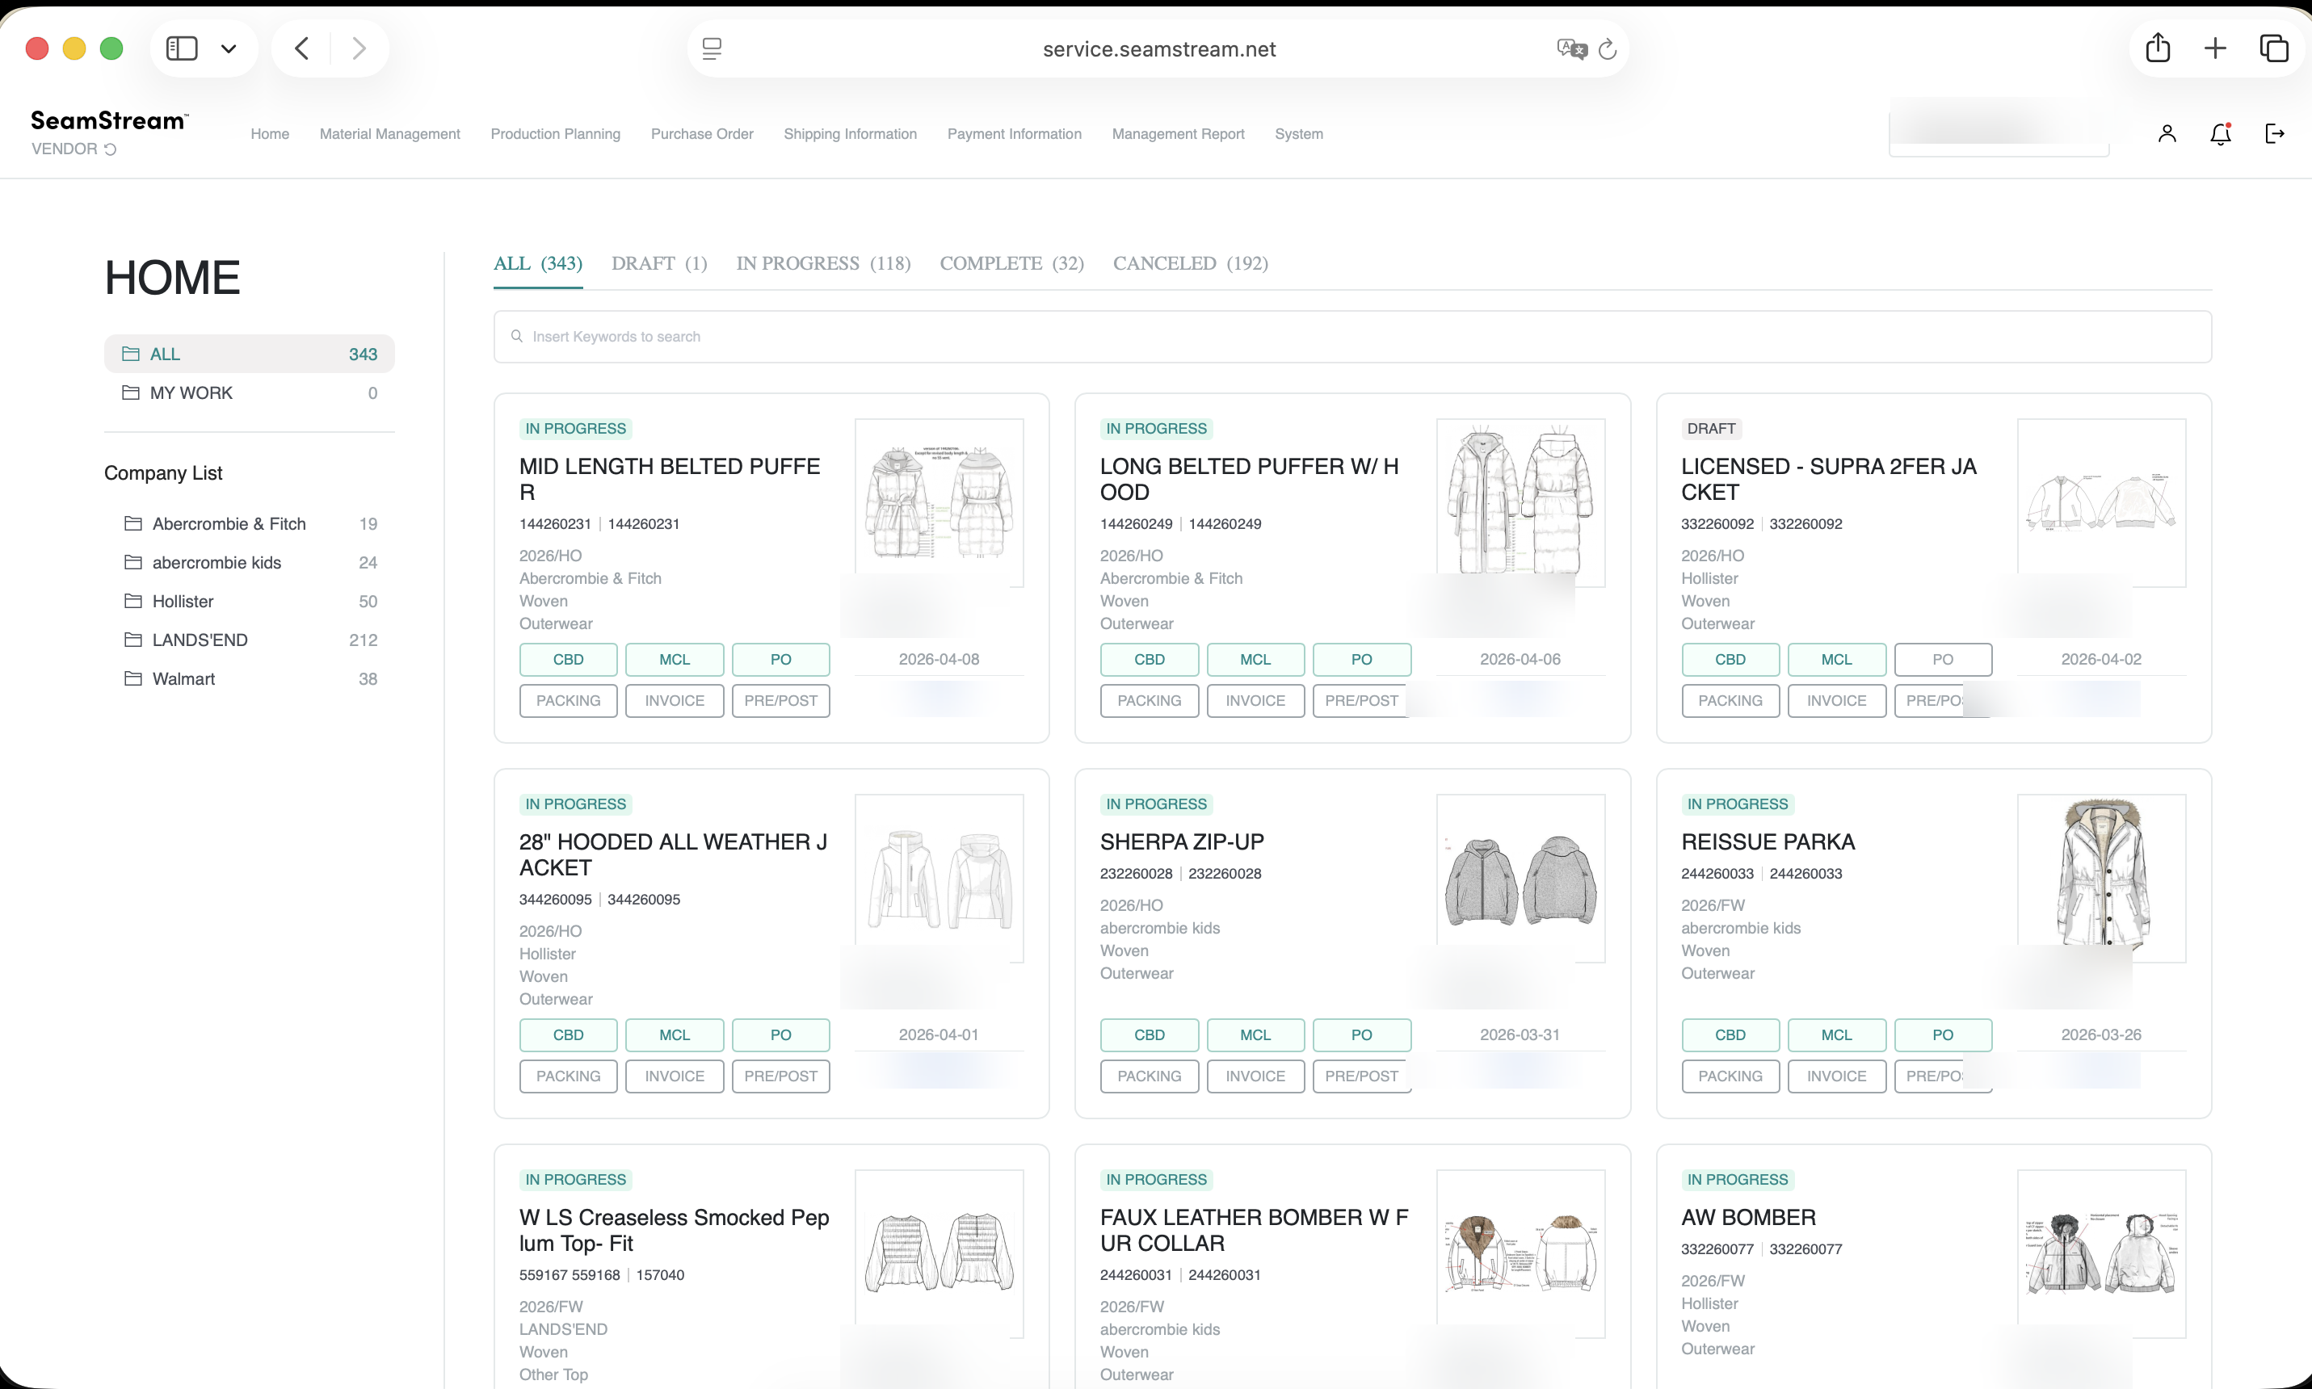Open PO for Licensed Supra 2fer Jacket
This screenshot has height=1389, width=2312.
click(1943, 660)
